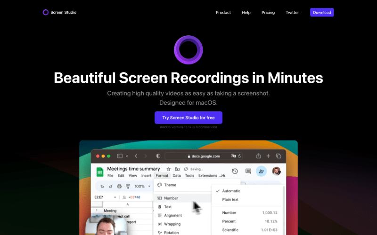The height and width of the screenshot is (235, 377).
Task: Open the E2:E7 name box dropdown
Action: (115, 197)
